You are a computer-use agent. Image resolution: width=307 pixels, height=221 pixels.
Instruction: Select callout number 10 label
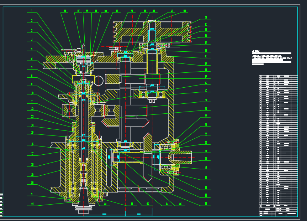click(x=32, y=93)
